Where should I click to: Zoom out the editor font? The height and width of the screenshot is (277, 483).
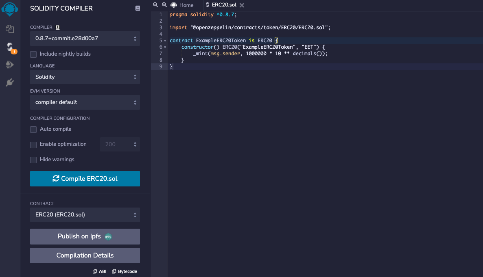tap(155, 4)
